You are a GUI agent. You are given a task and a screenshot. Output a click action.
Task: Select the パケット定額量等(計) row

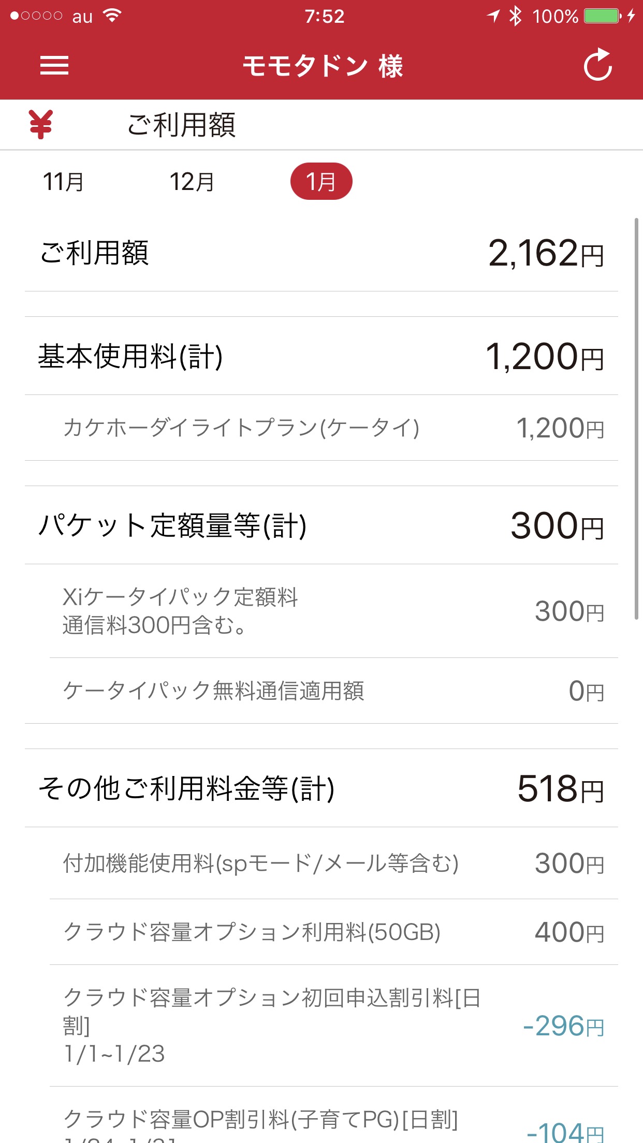(321, 525)
